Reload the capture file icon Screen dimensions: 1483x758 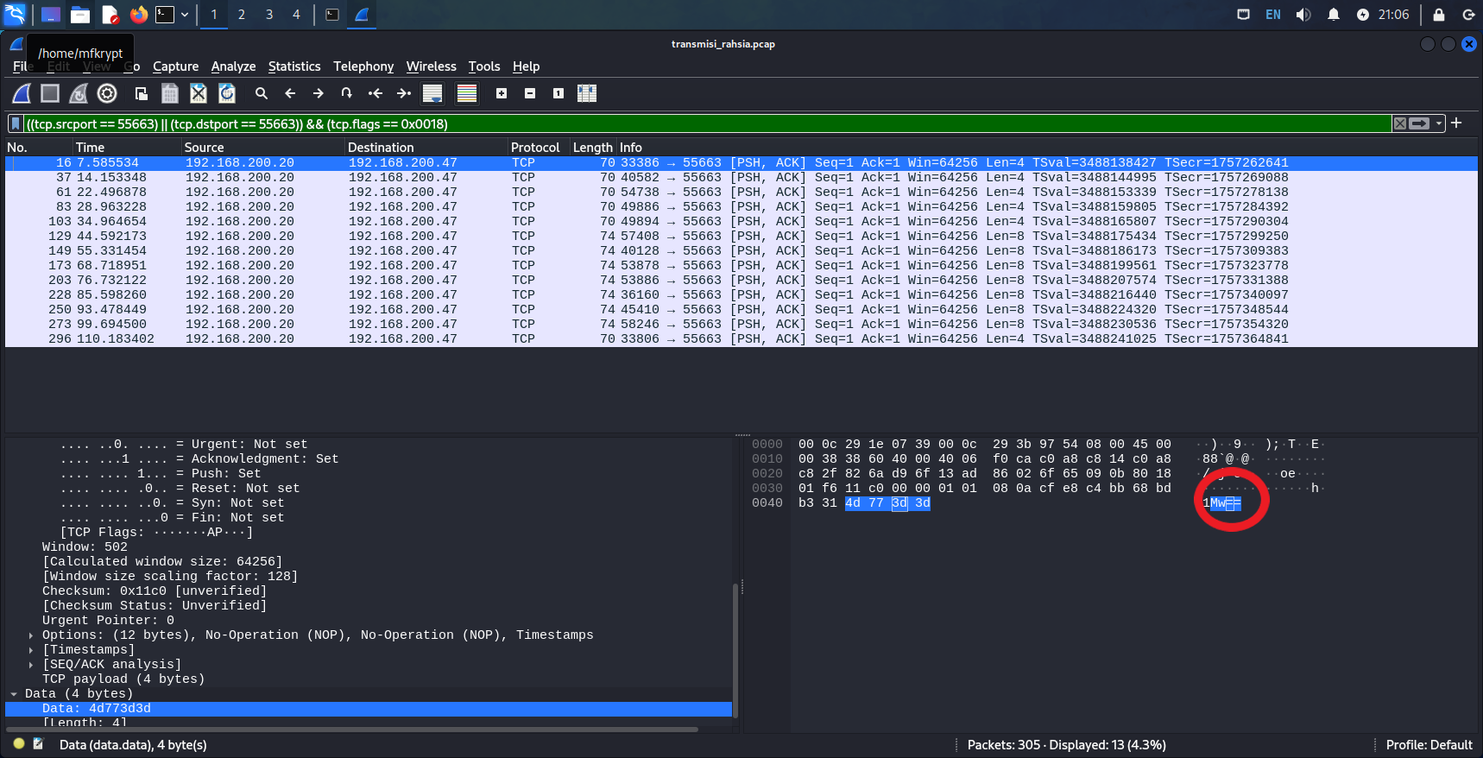tap(227, 93)
